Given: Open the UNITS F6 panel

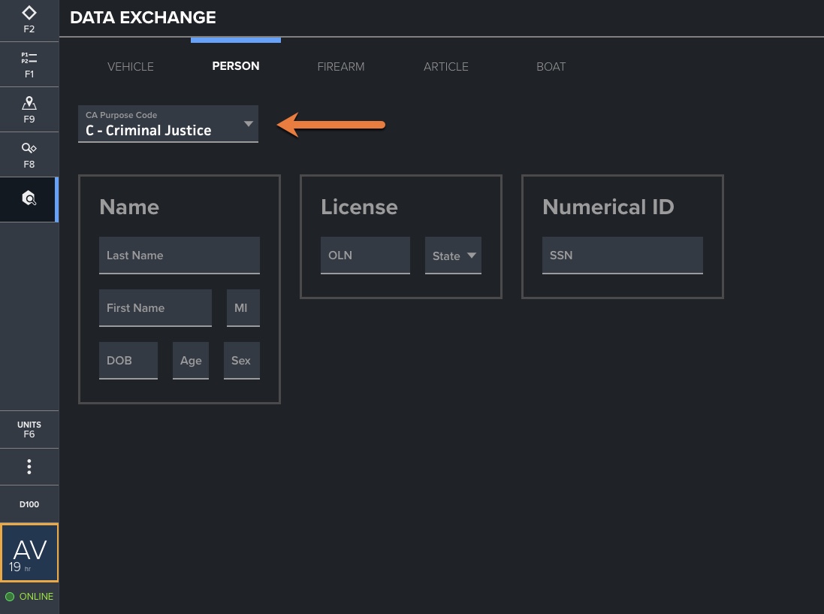Looking at the screenshot, I should [29, 429].
